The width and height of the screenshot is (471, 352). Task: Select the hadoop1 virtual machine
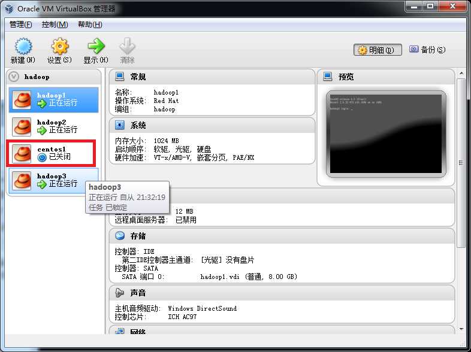[54, 100]
